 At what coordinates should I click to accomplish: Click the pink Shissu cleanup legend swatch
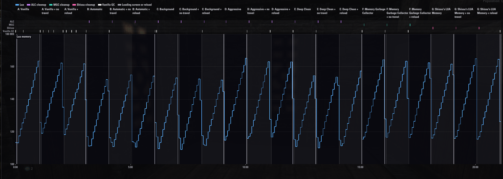click(x=73, y=5)
